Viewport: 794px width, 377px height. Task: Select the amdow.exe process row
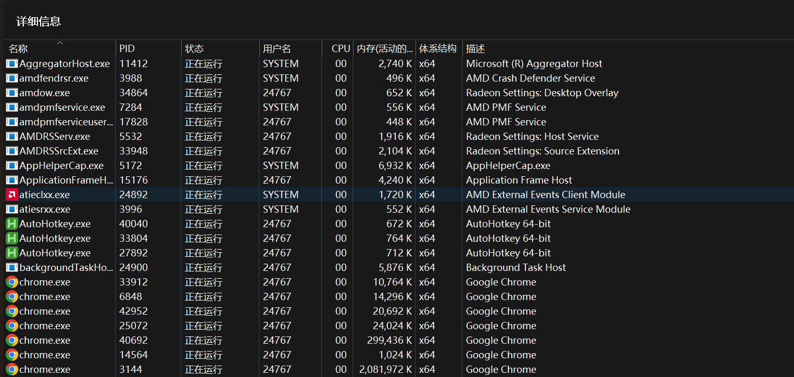pyautogui.click(x=44, y=93)
